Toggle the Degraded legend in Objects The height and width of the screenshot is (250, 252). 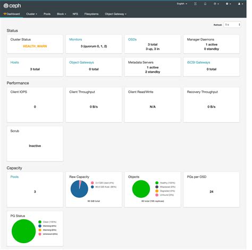(x=165, y=191)
